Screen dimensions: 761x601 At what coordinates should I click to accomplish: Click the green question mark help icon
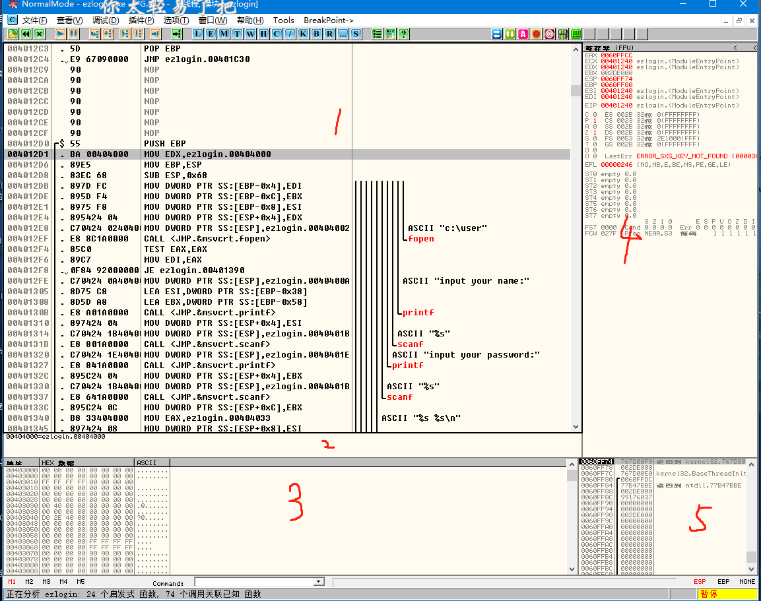(x=403, y=34)
